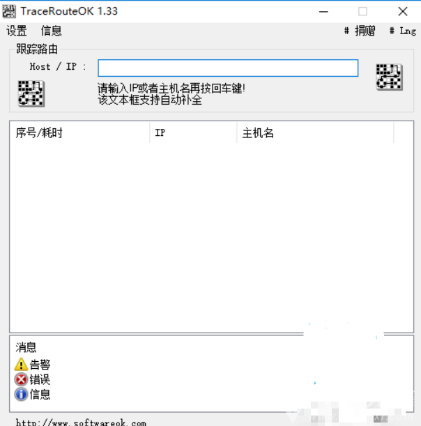This screenshot has width=421, height=426.
Task: Click the red error cross icon
Action: click(21, 379)
